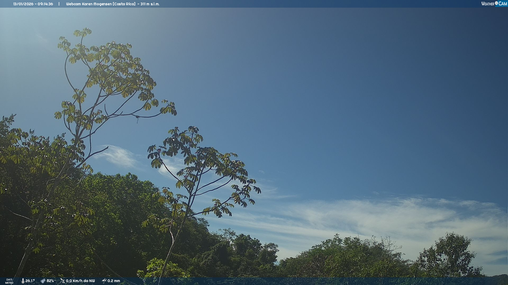Click the thermometer temperature icon

[23, 281]
